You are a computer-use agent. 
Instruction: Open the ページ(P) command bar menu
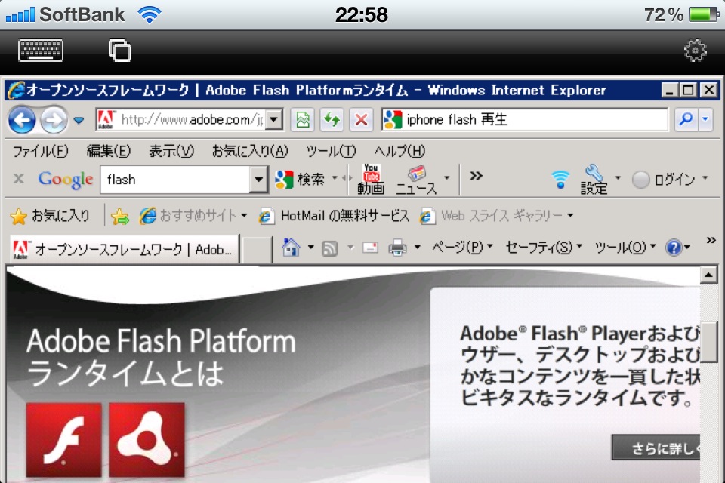pyautogui.click(x=462, y=248)
